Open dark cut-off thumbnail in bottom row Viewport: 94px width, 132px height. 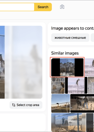(90, 122)
